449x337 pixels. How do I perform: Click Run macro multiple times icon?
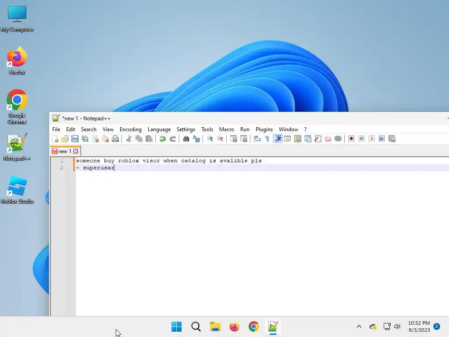[382, 139]
